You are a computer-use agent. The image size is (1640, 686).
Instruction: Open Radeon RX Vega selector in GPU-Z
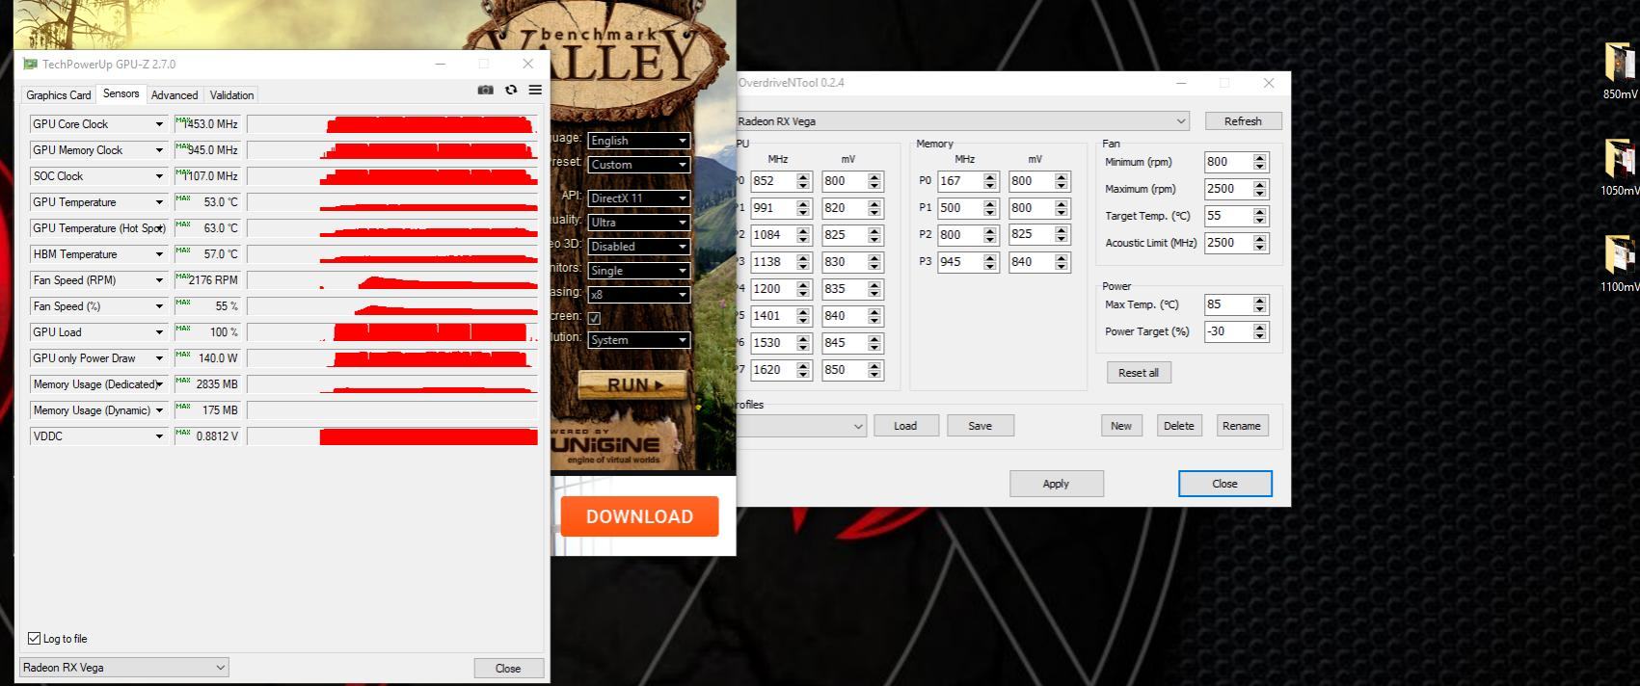(x=123, y=668)
